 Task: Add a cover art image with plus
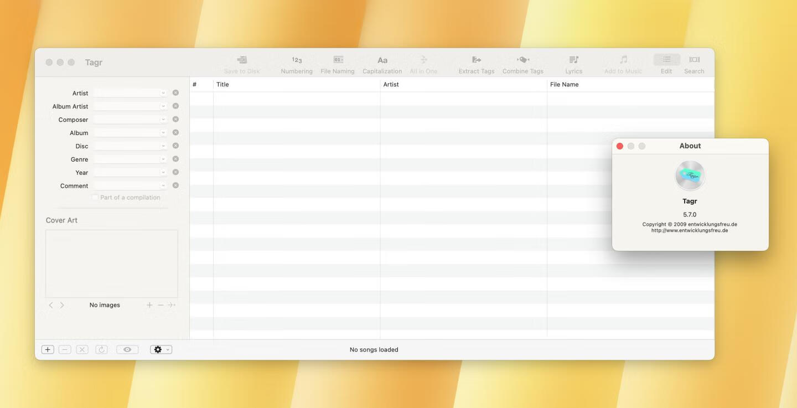coord(149,305)
